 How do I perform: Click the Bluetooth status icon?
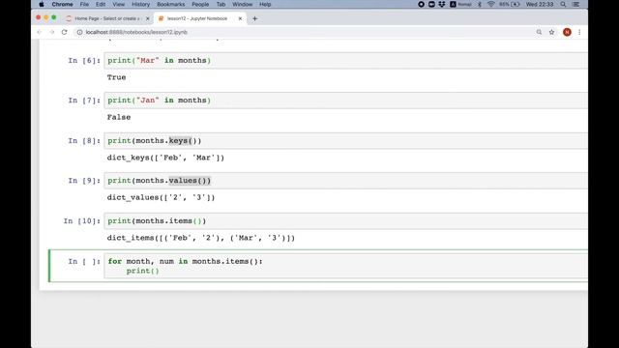[x=480, y=4]
